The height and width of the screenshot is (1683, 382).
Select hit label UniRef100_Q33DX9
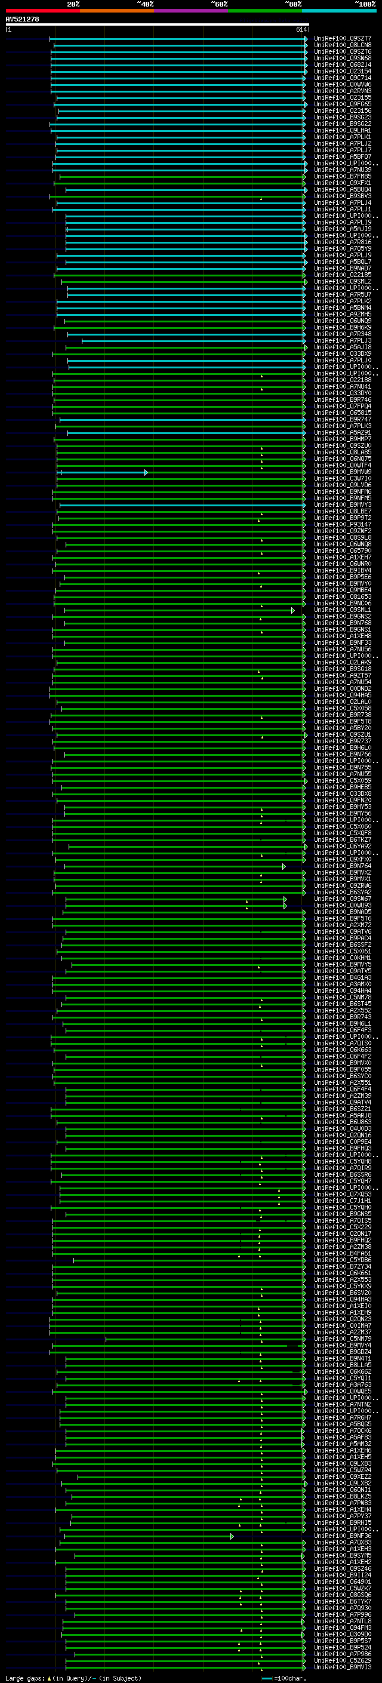[x=343, y=354]
